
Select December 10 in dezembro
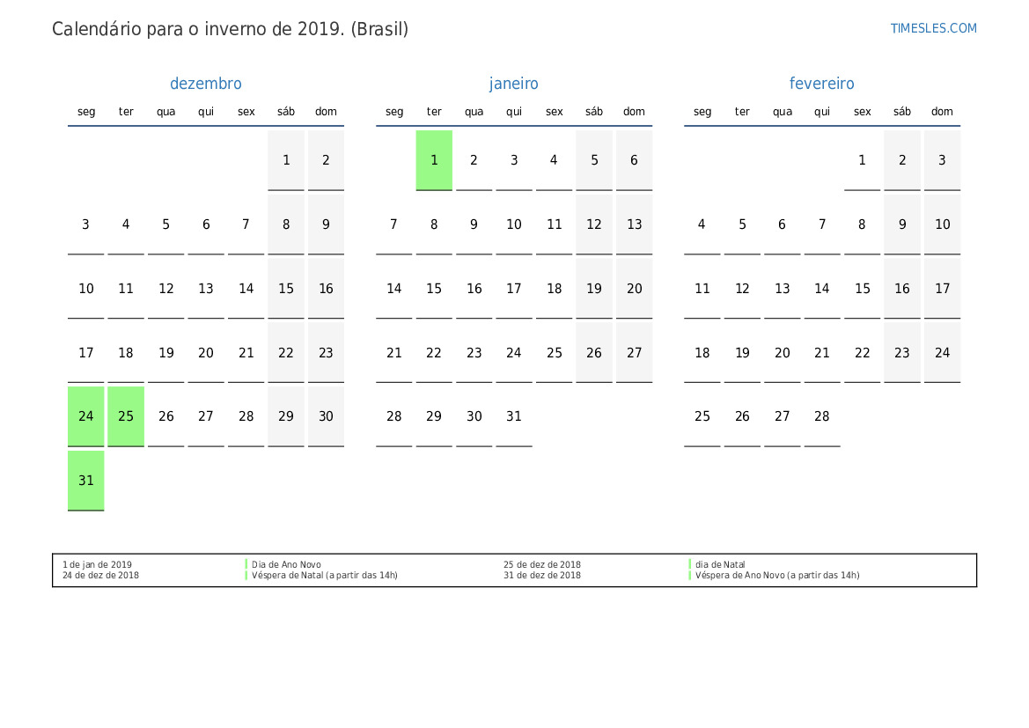[86, 289]
